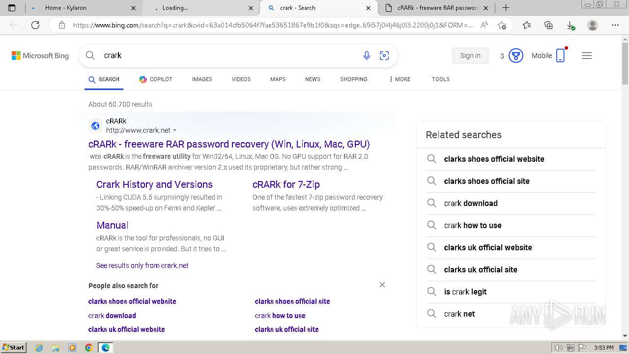Click the Sign in button
The width and height of the screenshot is (629, 354).
(x=470, y=56)
